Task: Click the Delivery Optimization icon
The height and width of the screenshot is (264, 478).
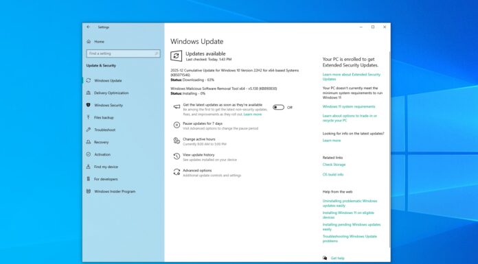Action: tap(89, 93)
